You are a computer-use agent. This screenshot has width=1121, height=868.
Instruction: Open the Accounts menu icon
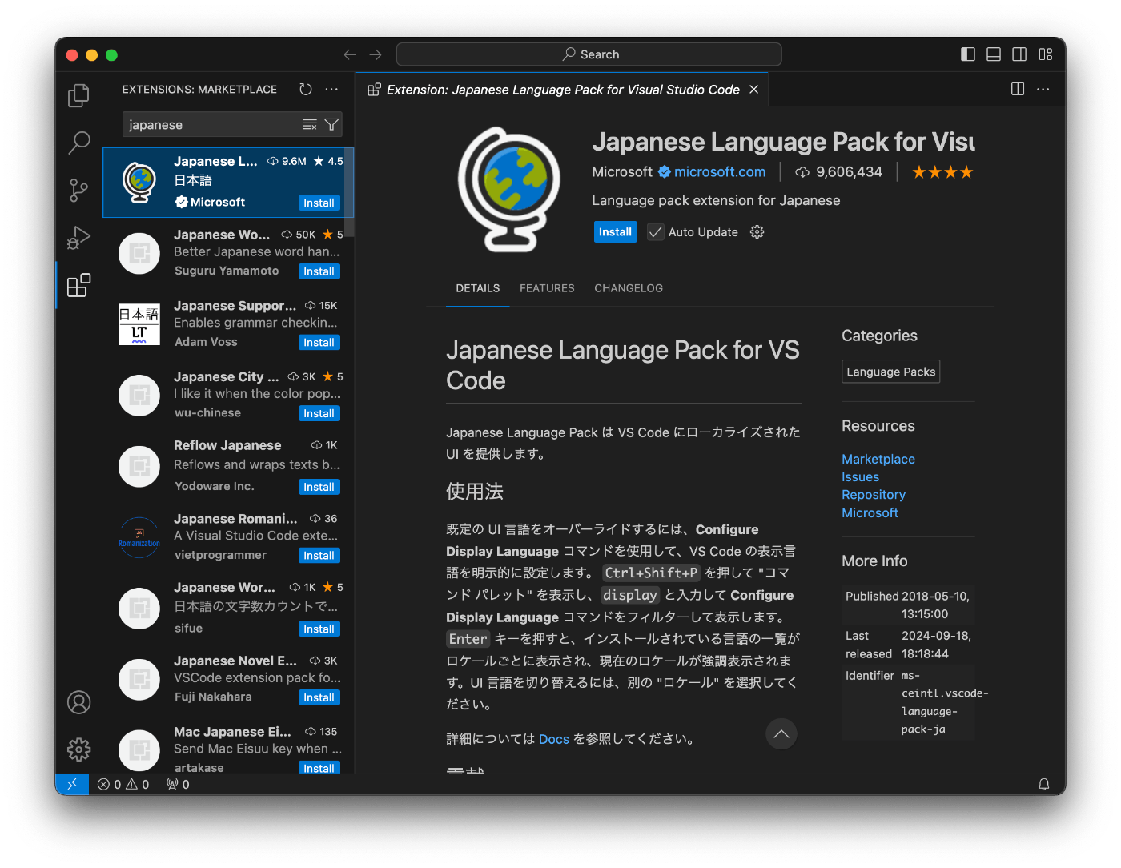(x=78, y=702)
